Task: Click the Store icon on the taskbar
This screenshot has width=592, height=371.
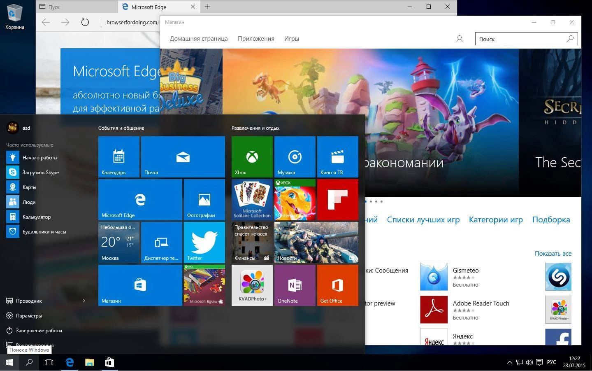Action: [x=109, y=362]
